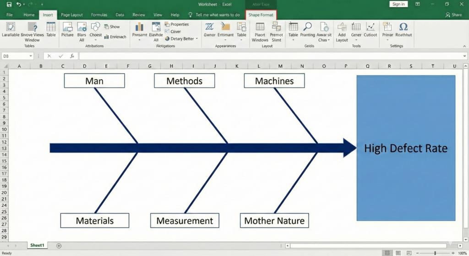Insert a Table from Tables group
This screenshot has height=256, width=469.
pos(51,30)
